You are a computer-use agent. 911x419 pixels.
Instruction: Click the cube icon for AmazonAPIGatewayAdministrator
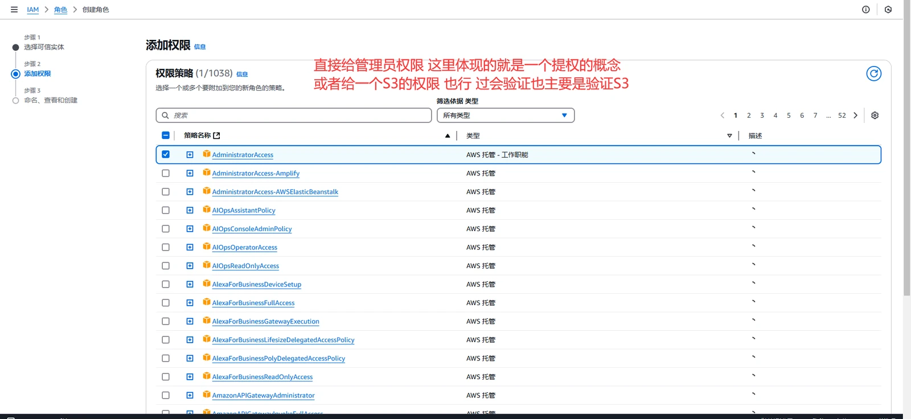click(207, 395)
